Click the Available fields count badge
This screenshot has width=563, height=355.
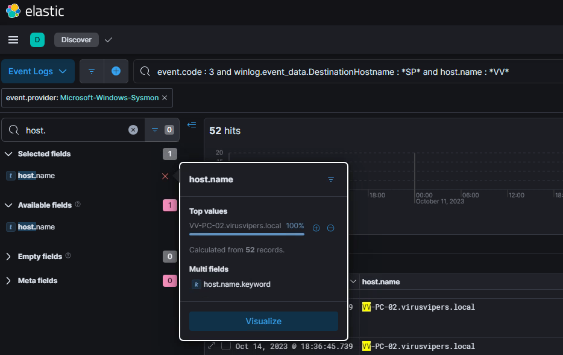[x=170, y=205]
